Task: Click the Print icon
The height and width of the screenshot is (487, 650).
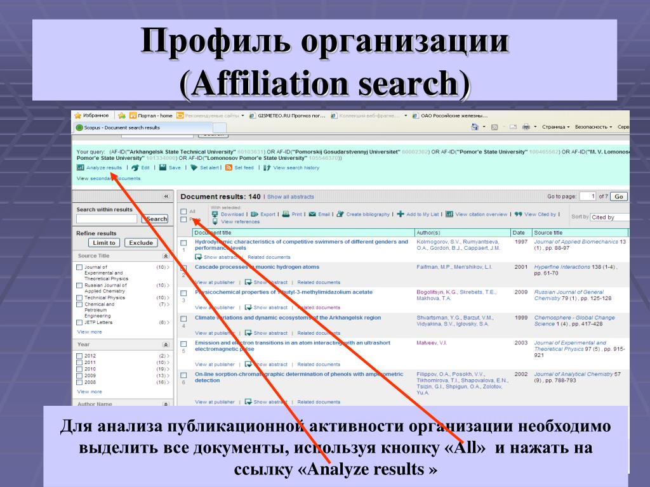Action: point(286,214)
